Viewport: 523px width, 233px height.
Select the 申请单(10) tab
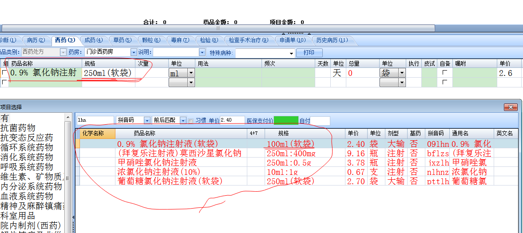[293, 40]
